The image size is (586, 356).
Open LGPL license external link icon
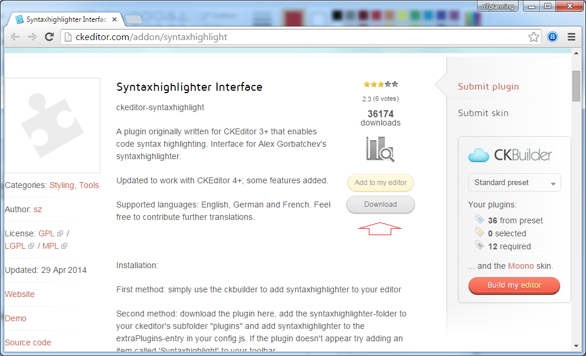point(31,246)
